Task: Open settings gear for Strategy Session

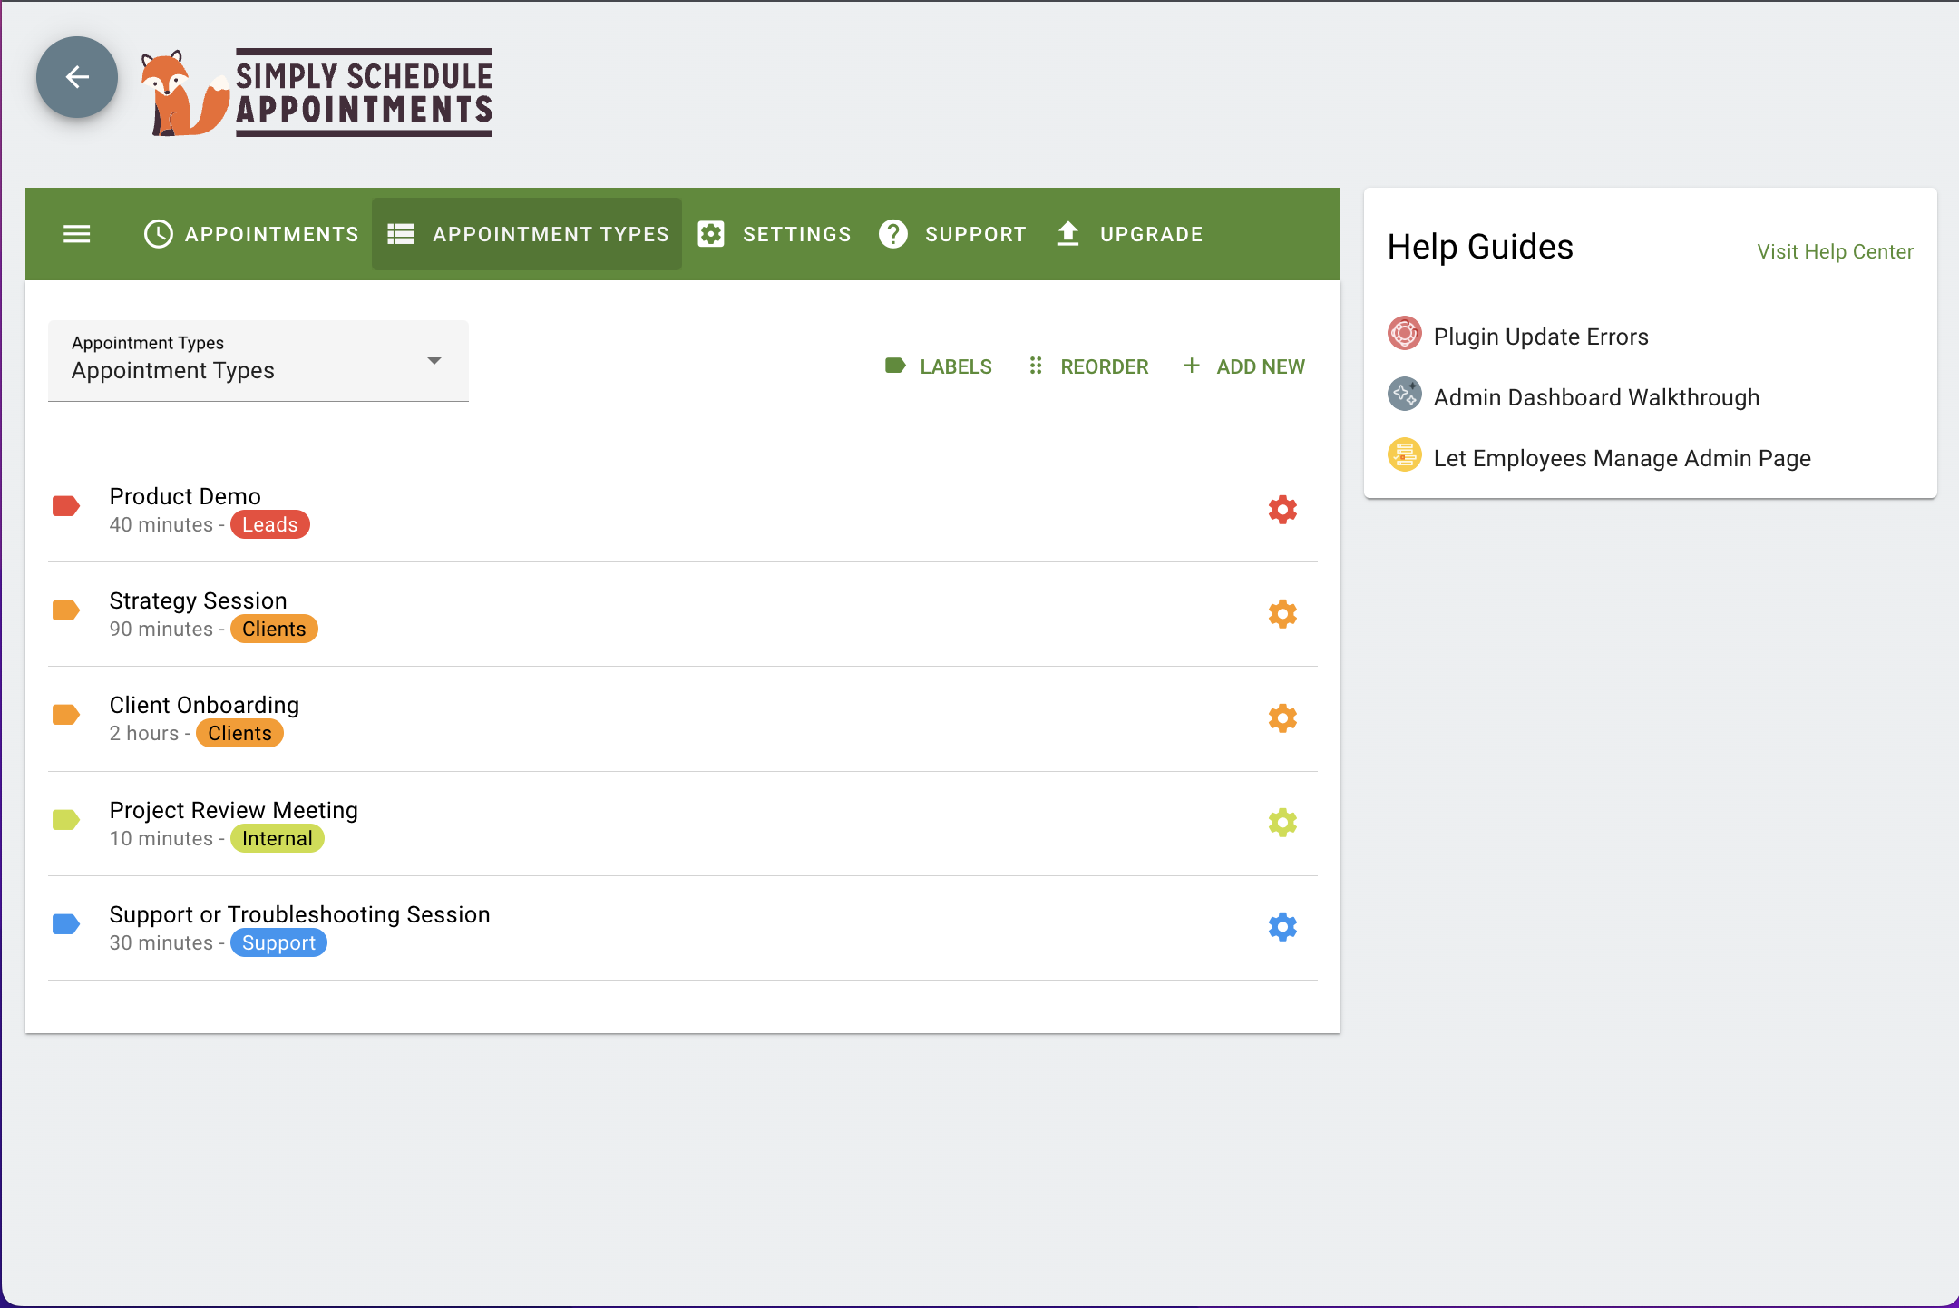Action: coord(1282,614)
